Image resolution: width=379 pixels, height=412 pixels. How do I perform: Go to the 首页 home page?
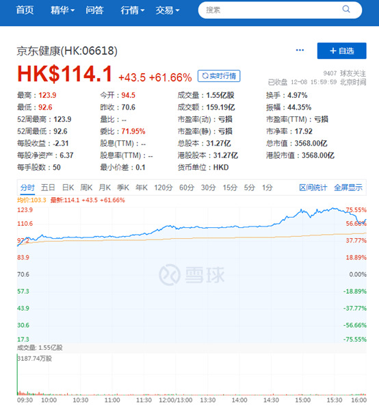[25, 10]
